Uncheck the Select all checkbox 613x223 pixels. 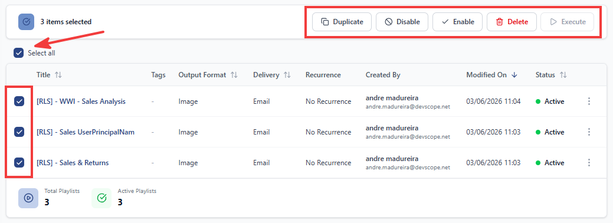18,53
